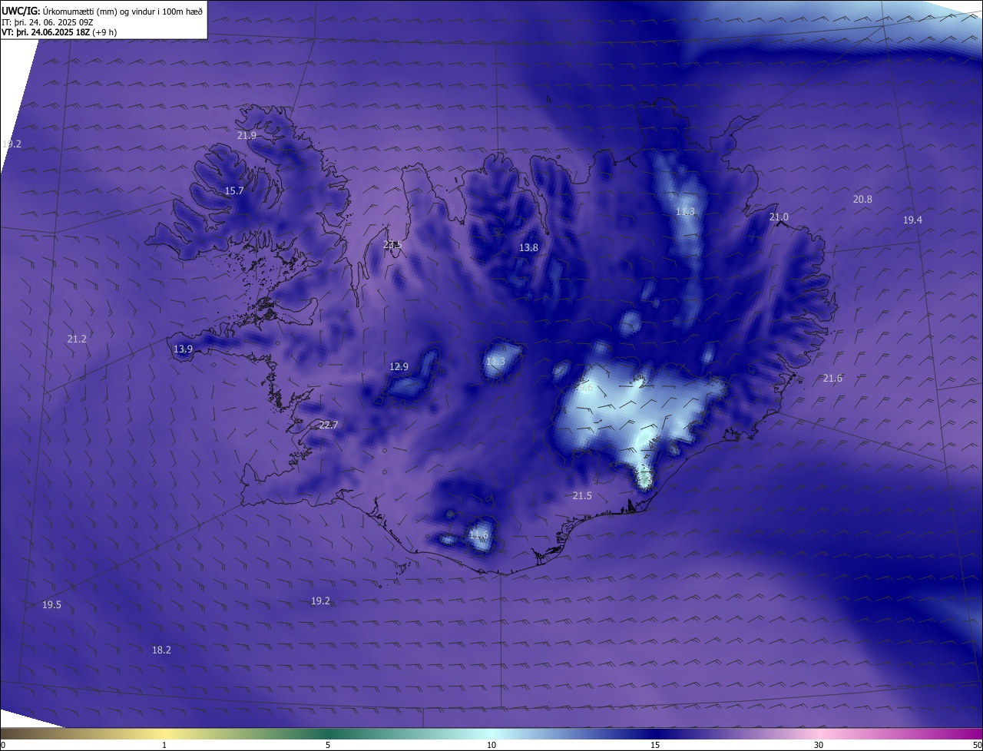Click the 20.8 value label

point(862,200)
